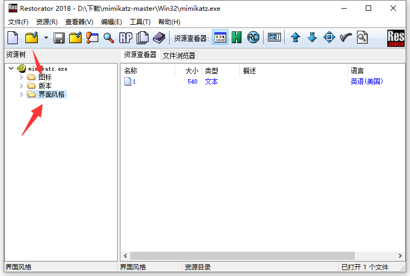Screen dimensions: 410x276
Task: Select the 版本 tree folder
Action: [45, 86]
